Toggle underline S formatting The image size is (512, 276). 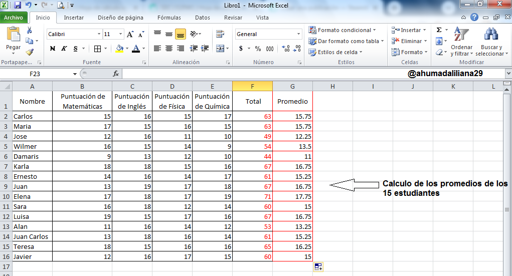coord(75,49)
